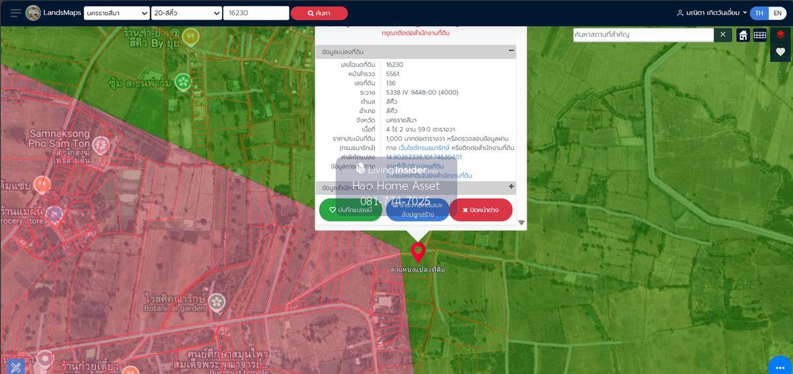Switch language to EN

777,13
